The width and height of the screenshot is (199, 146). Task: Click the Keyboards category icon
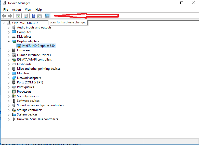(14, 64)
